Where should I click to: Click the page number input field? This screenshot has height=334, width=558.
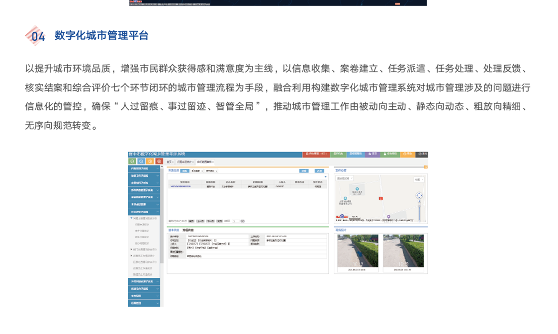coord(234,221)
